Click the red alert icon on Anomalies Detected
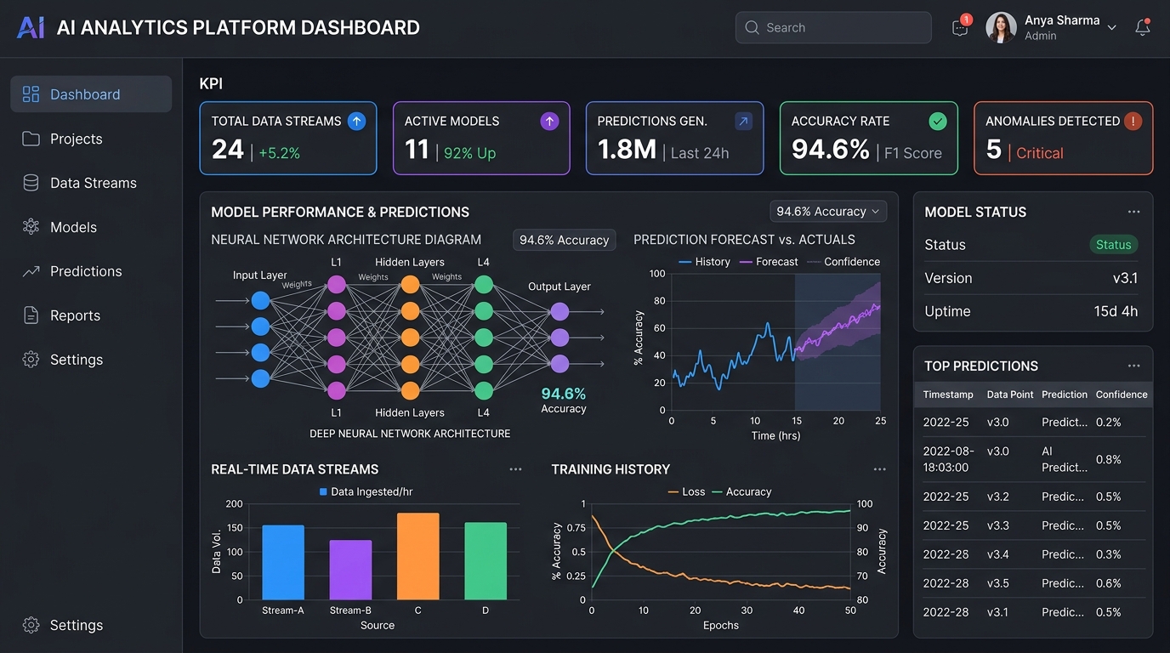The height and width of the screenshot is (653, 1170). point(1133,122)
